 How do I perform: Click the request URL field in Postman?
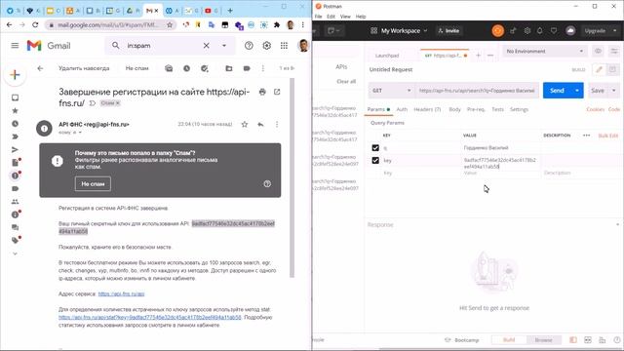477,91
